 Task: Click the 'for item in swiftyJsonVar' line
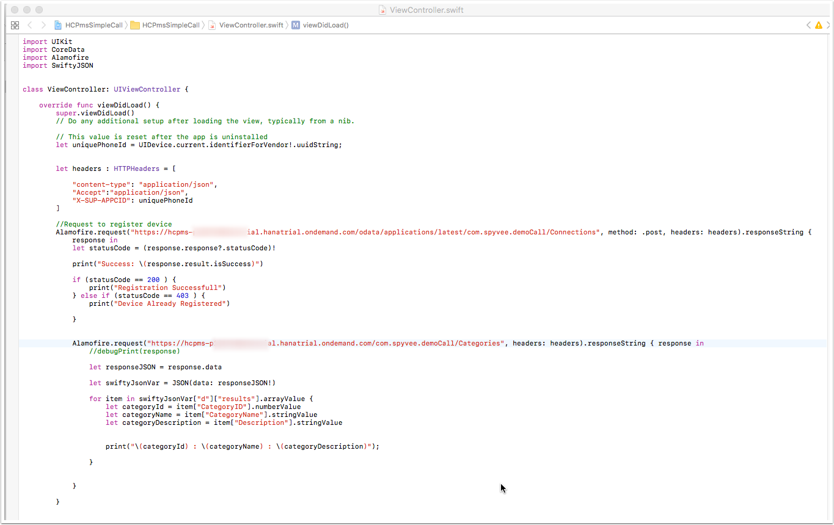[201, 399]
